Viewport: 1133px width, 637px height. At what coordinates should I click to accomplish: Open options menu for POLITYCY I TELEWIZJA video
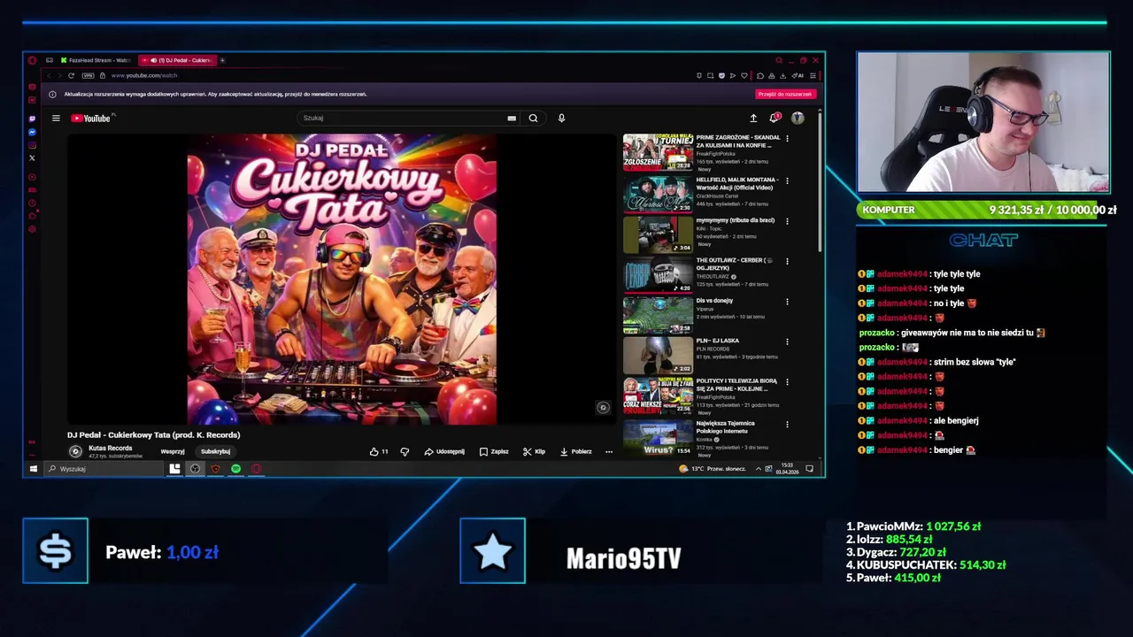coord(787,382)
